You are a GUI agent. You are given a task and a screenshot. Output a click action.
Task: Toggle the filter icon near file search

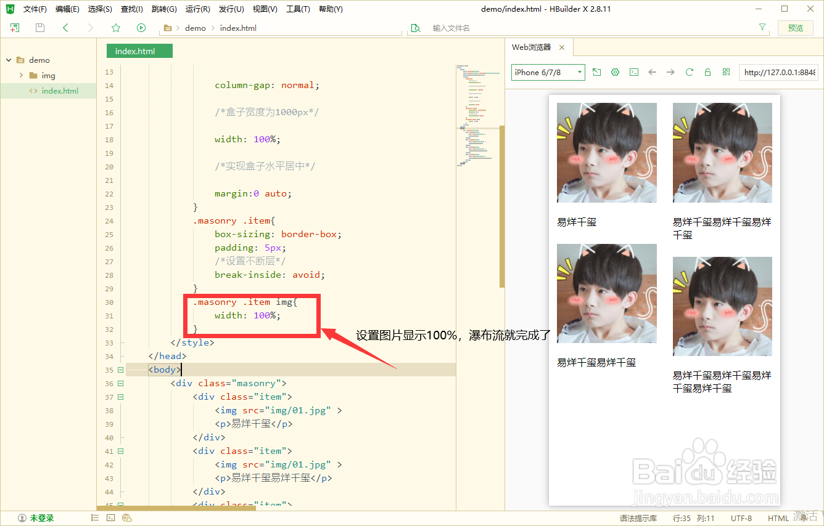coord(762,28)
